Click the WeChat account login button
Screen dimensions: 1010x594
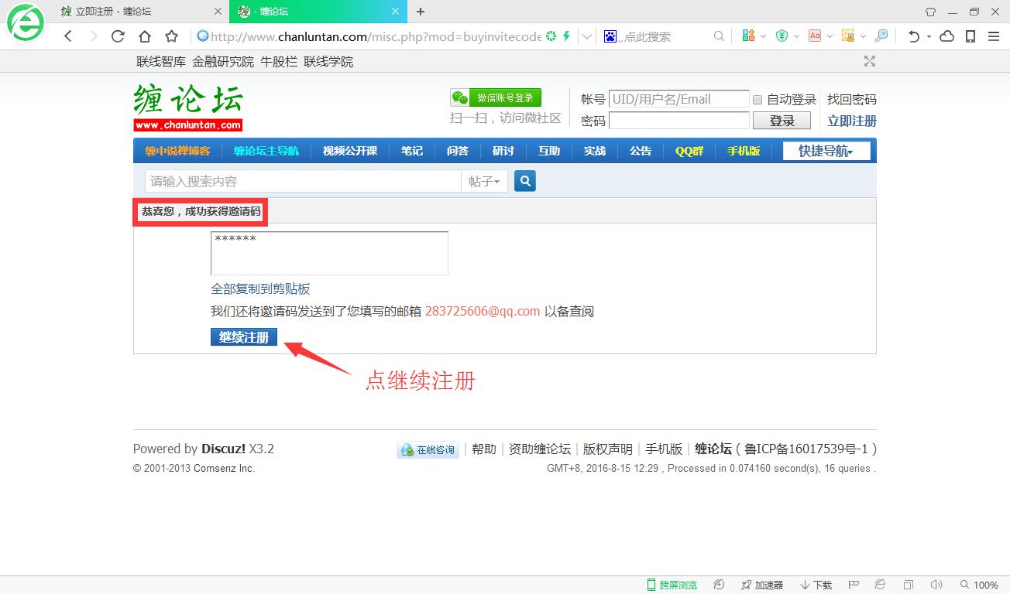tap(496, 98)
